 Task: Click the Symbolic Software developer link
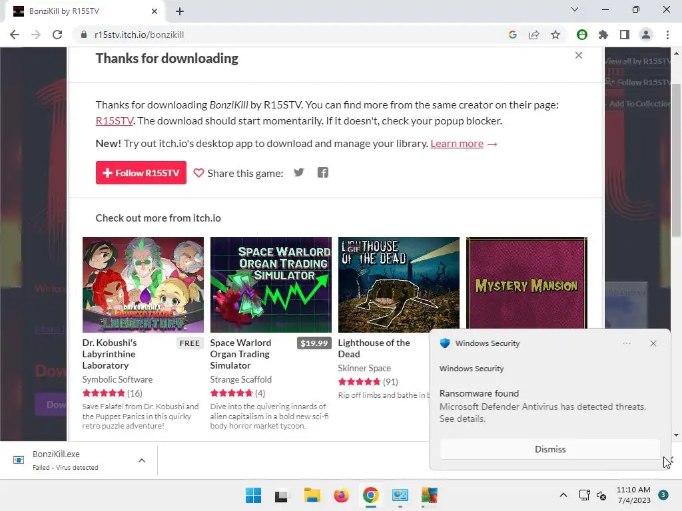click(117, 379)
